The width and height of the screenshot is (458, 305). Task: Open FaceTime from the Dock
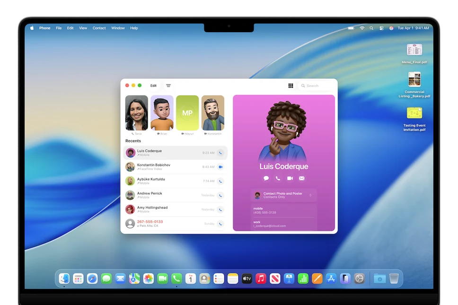tap(162, 279)
